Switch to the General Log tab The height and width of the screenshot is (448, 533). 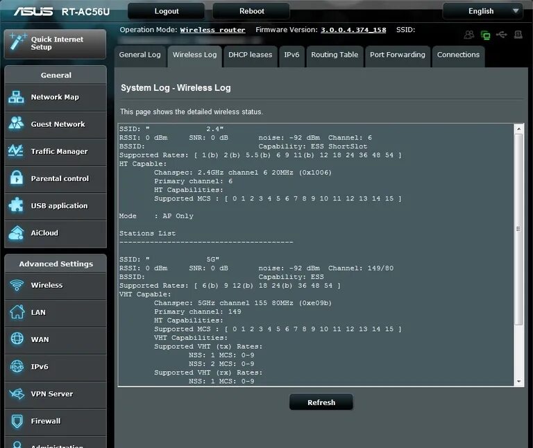coord(139,55)
